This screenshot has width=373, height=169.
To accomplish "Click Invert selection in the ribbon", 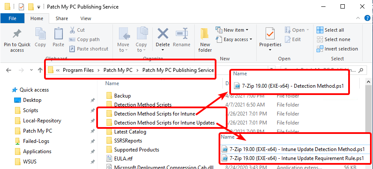I will click(337, 49).
